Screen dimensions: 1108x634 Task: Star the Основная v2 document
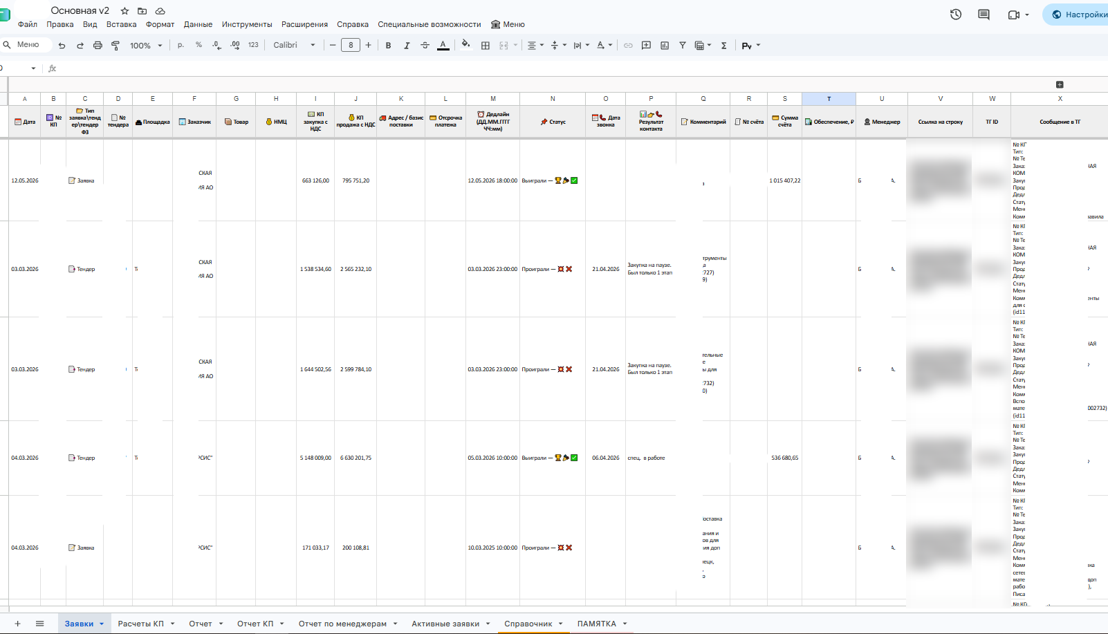coord(124,11)
